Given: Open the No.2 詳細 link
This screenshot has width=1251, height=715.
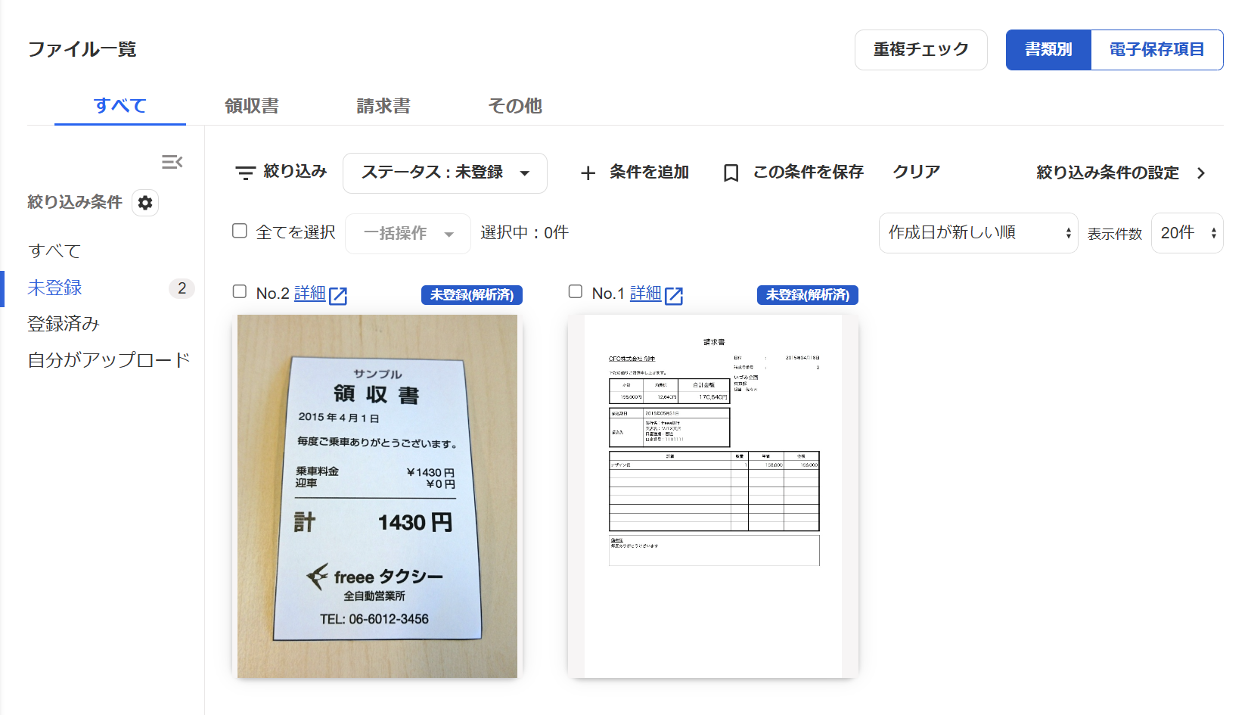Looking at the screenshot, I should point(309,294).
